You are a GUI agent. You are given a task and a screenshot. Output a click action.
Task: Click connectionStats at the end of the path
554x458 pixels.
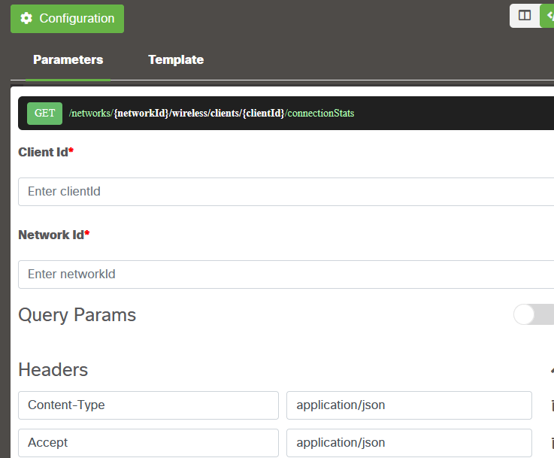(320, 114)
